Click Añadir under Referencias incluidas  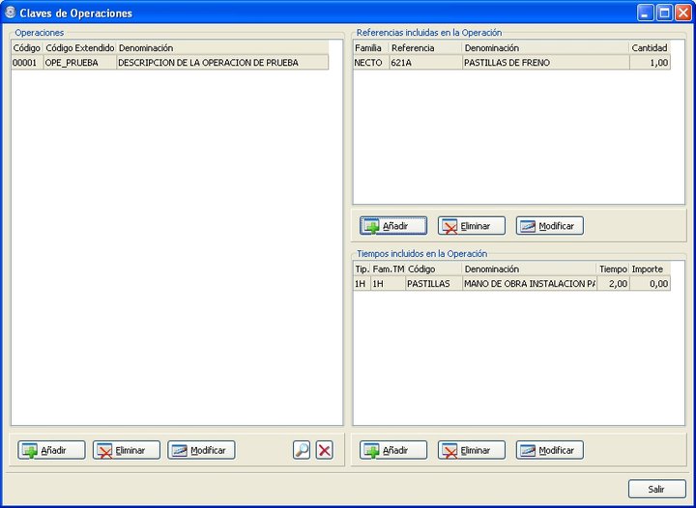tap(393, 226)
